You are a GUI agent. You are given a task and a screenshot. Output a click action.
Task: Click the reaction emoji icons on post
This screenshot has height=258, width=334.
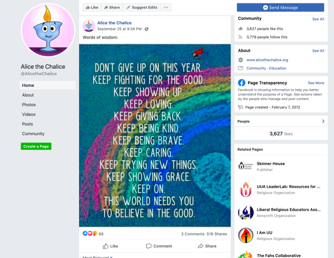pyautogui.click(x=90, y=234)
